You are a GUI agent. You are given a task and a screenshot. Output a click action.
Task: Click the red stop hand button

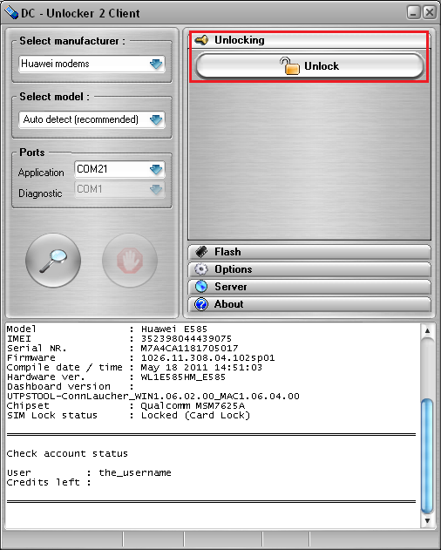click(130, 261)
